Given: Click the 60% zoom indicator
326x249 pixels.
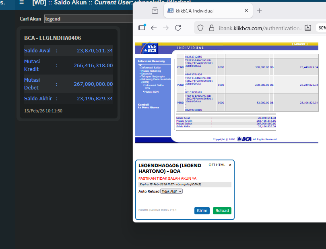Looking at the screenshot, I should (x=322, y=28).
